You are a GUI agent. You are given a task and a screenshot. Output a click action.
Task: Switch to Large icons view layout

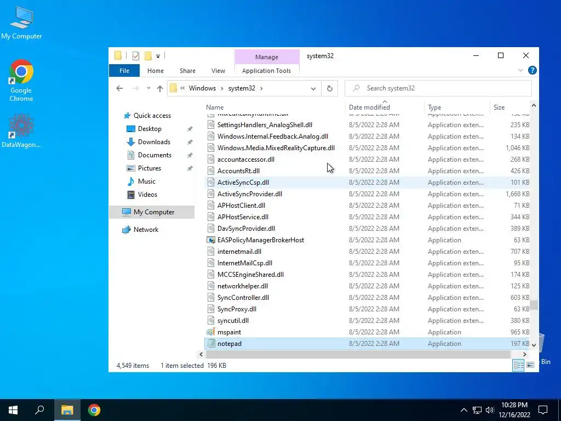530,365
